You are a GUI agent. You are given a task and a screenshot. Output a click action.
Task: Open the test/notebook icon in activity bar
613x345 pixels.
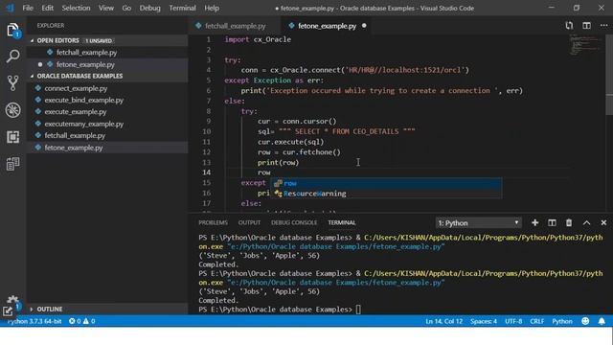point(12,164)
